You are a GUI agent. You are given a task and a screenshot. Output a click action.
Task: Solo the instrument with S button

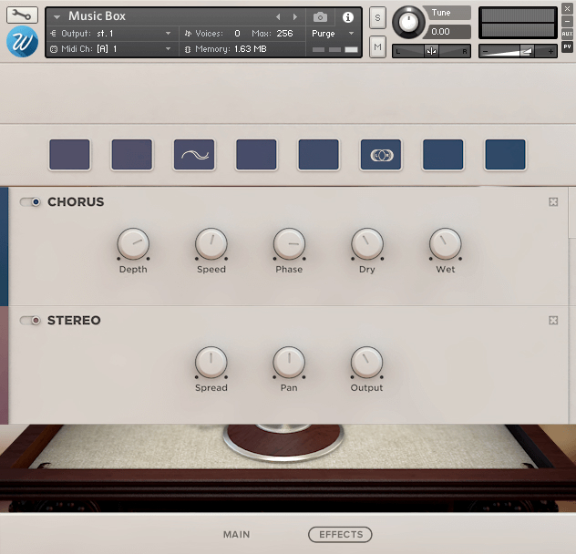coord(377,17)
